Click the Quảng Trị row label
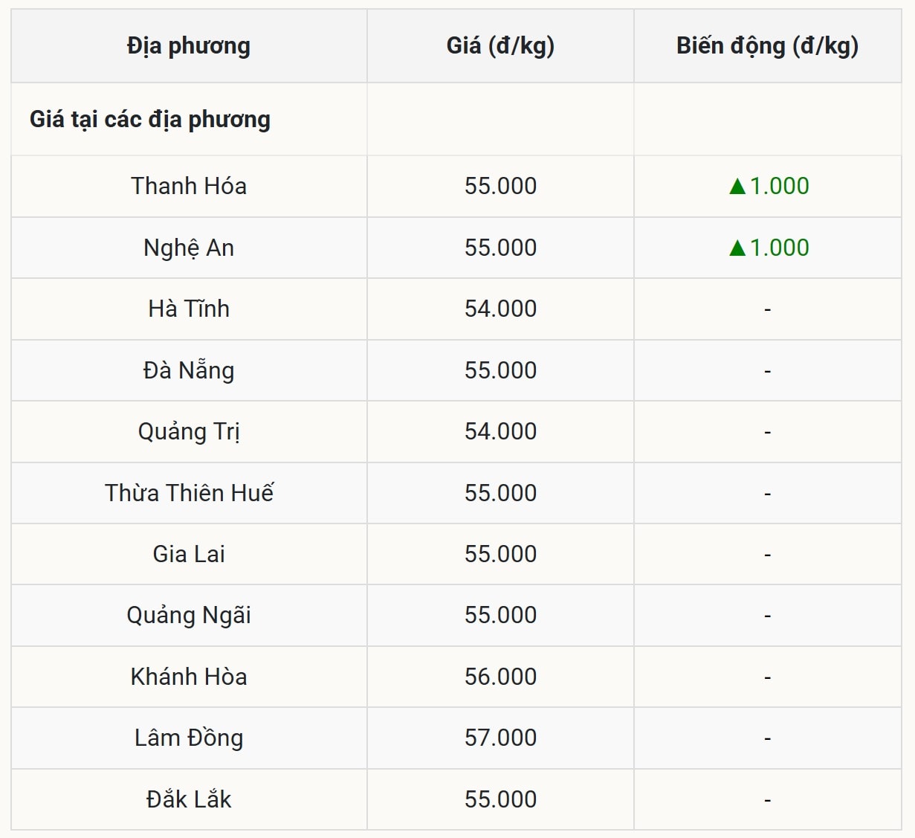This screenshot has height=838, width=915. (x=189, y=432)
